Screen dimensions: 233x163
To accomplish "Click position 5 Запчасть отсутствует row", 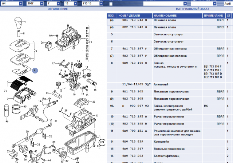I will (169, 34).
